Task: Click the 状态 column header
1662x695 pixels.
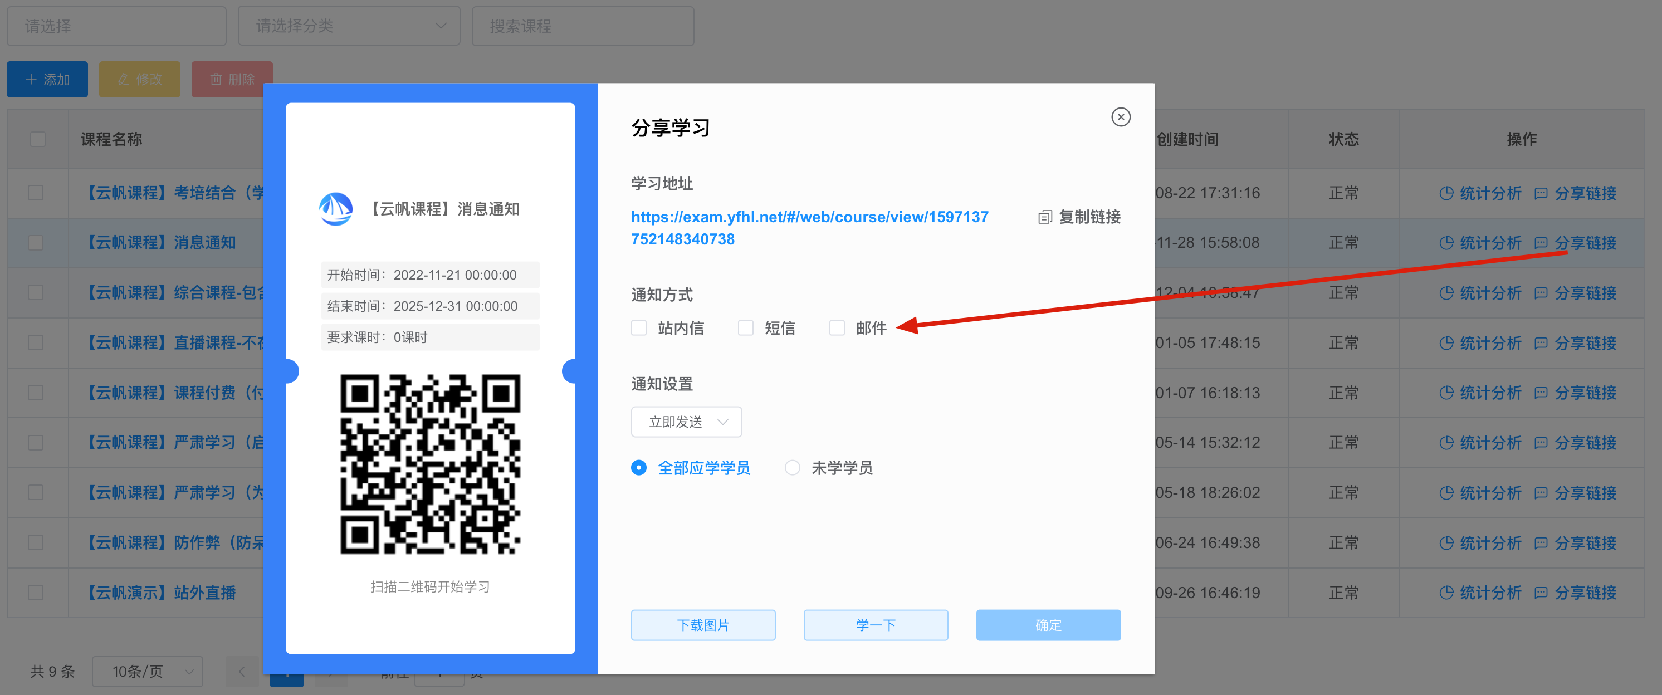Action: click(x=1344, y=139)
